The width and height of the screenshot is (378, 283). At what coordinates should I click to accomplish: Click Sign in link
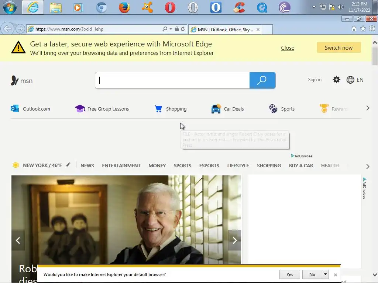point(315,80)
